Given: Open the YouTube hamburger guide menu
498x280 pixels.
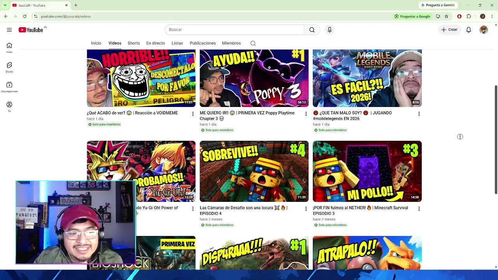Looking at the screenshot, I should tap(9, 30).
